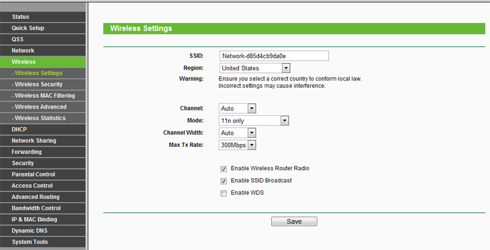Image resolution: width=490 pixels, height=250 pixels.
Task: Open the Mode dropdown showing 11n only
Action: pos(254,121)
